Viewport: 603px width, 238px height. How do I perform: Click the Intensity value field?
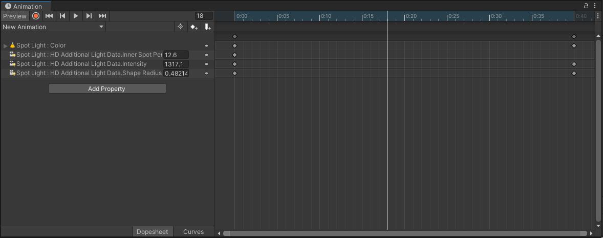click(x=176, y=64)
